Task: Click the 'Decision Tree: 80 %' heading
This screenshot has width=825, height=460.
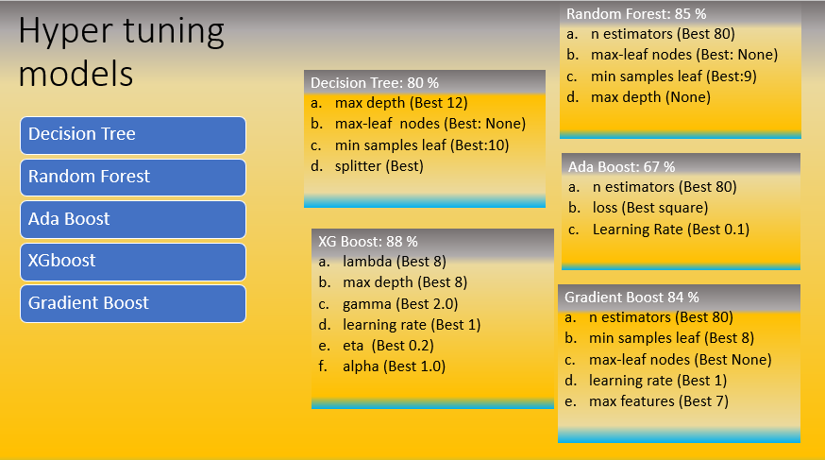Action: click(375, 82)
